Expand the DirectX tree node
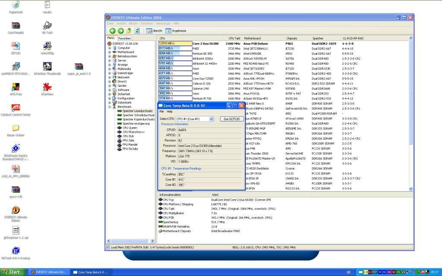The width and height of the screenshot is (442, 276). point(110,82)
